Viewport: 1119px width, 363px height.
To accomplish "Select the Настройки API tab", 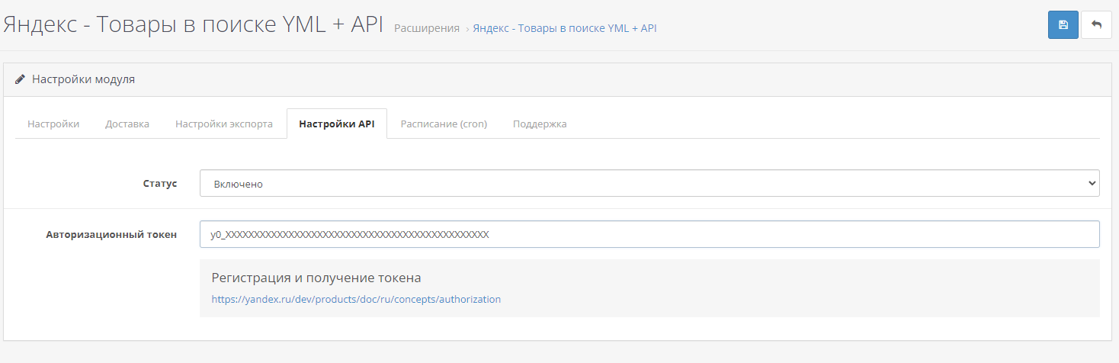I will (x=337, y=124).
